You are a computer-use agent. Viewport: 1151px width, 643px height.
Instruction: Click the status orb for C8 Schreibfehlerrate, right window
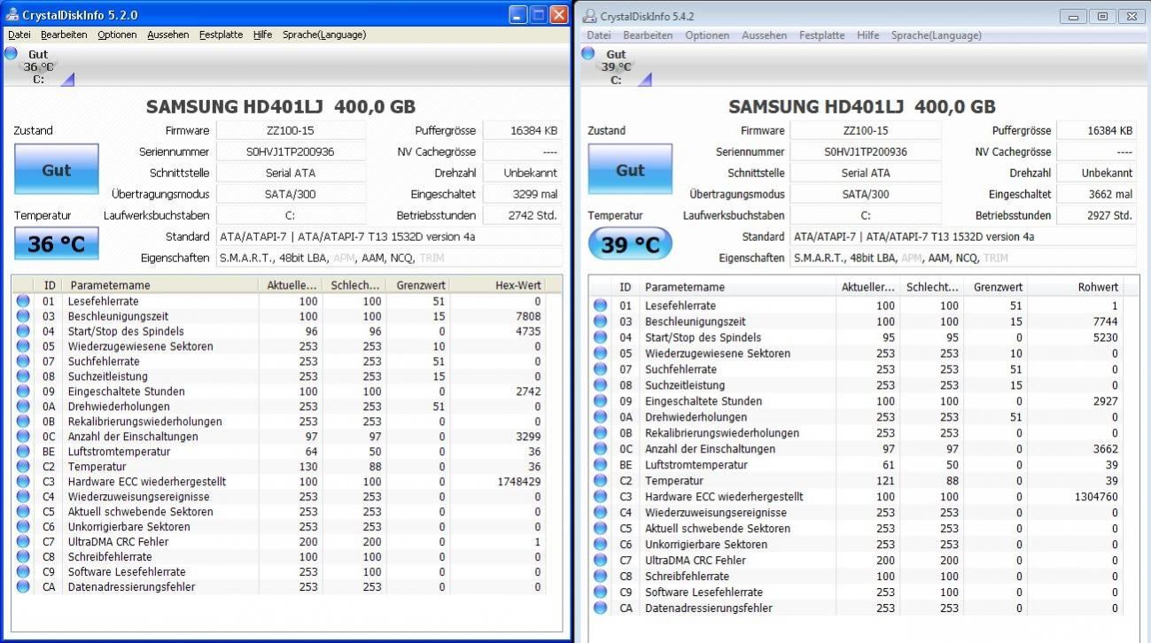point(600,577)
